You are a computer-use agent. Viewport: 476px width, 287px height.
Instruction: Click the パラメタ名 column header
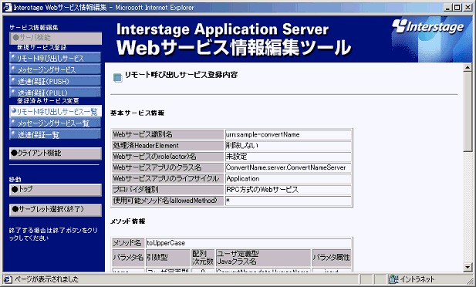128,258
